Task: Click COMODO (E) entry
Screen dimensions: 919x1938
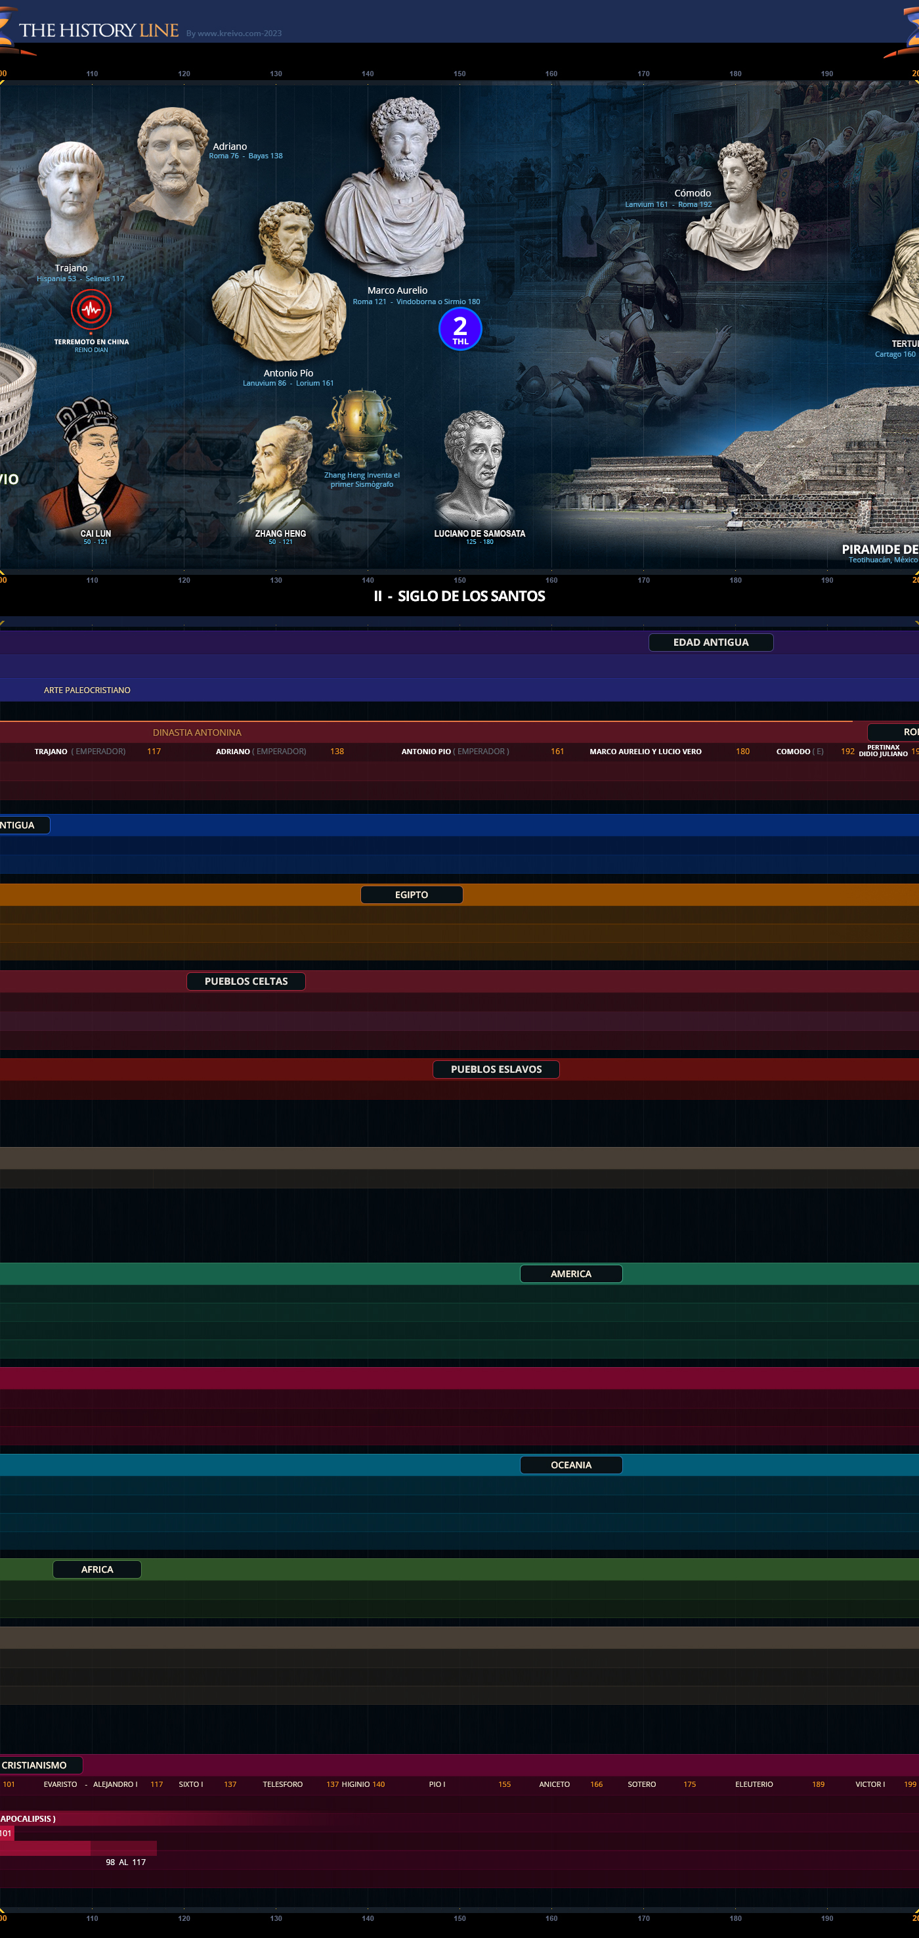Action: (x=800, y=752)
